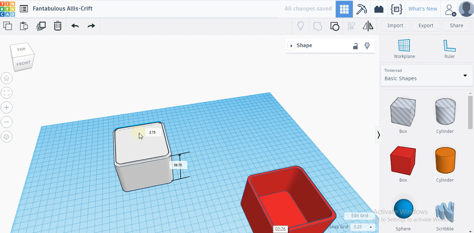The width and height of the screenshot is (474, 233).
Task: Toggle shape visibility lightbulb in Shape panel
Action: point(367,46)
